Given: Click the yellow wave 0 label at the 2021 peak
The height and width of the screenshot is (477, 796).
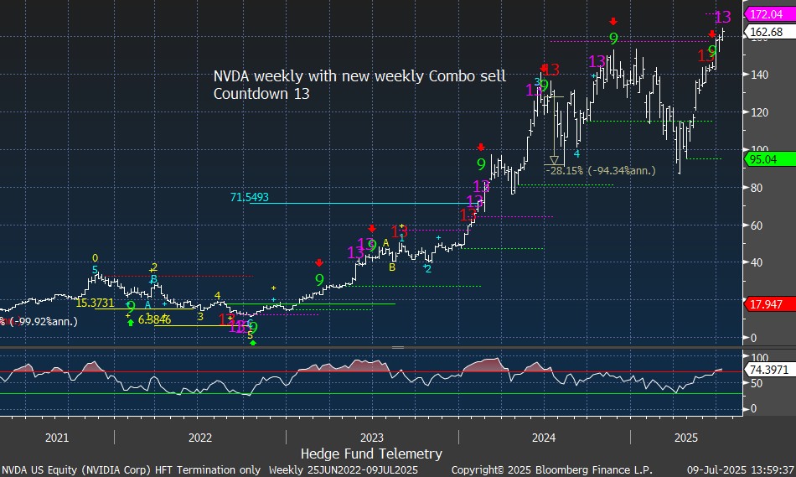Looking at the screenshot, I should click(95, 258).
